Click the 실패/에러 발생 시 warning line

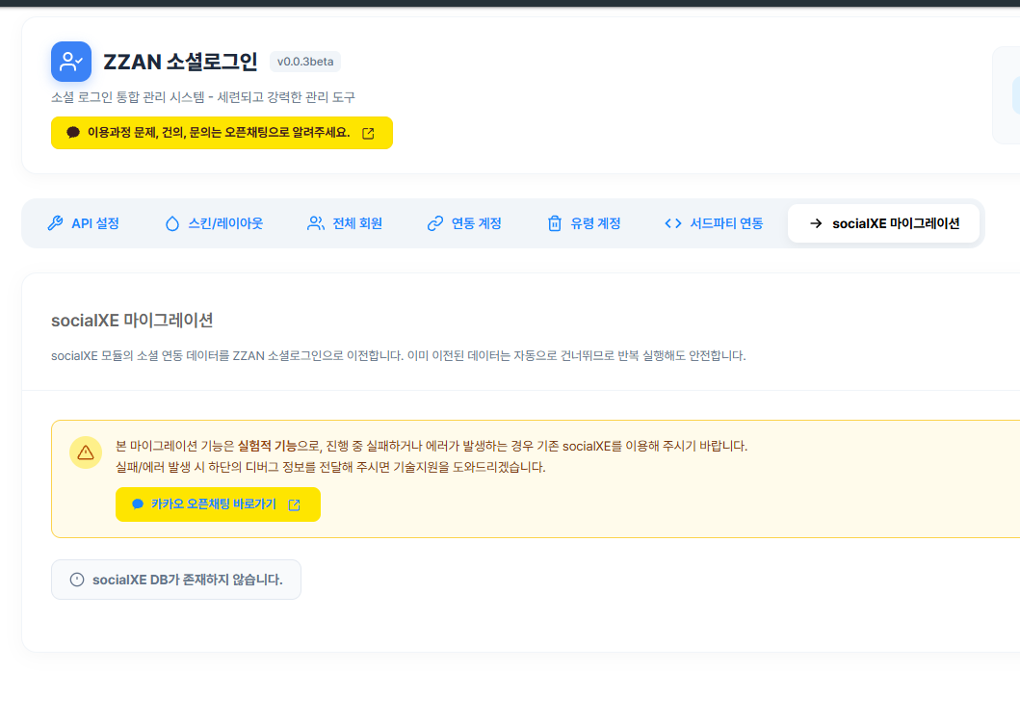pos(330,468)
